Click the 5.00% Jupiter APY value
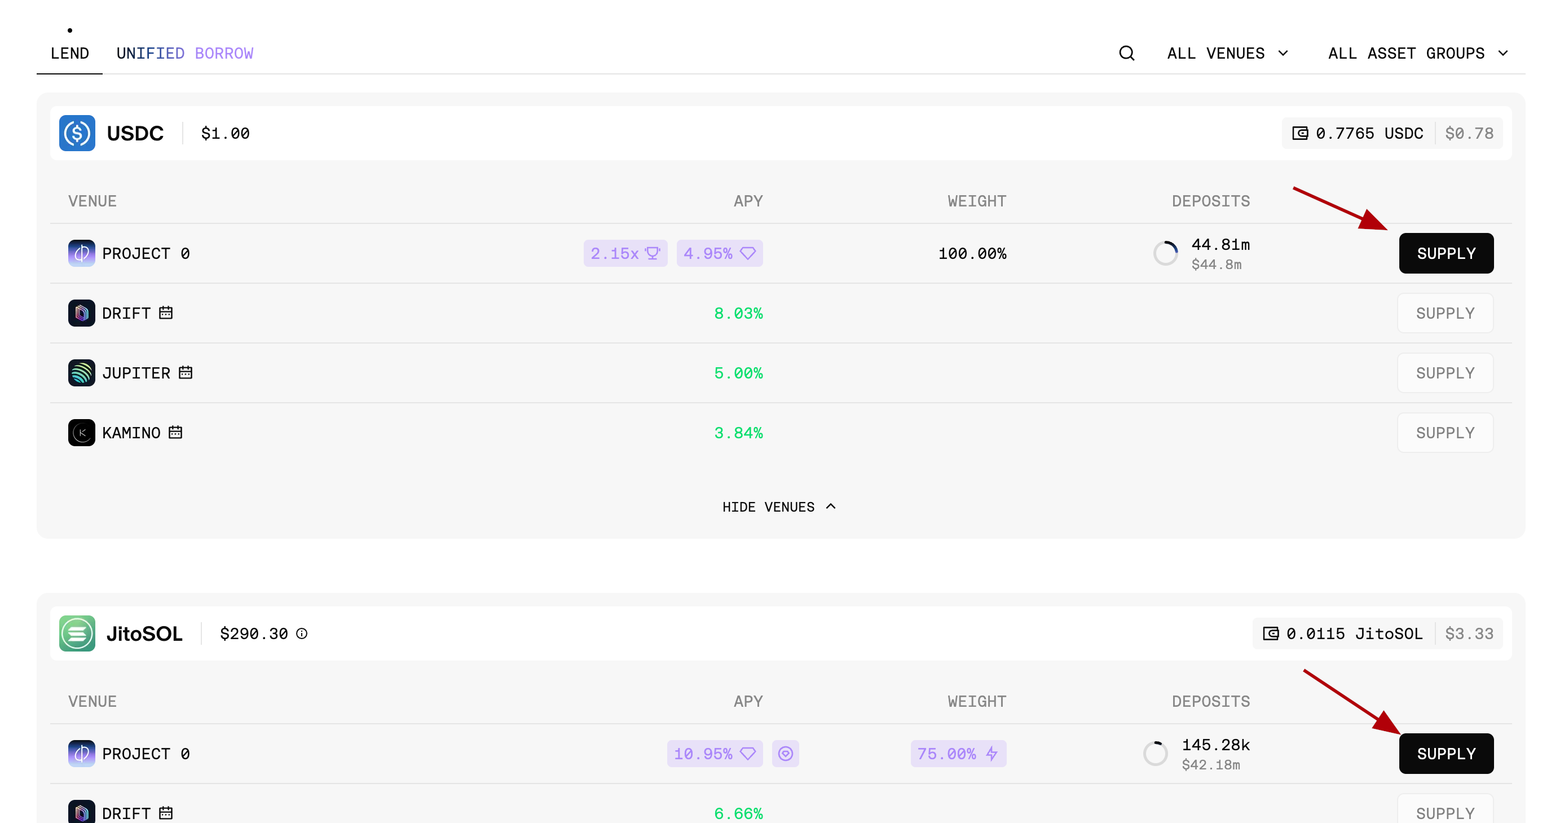1551x823 pixels. (x=738, y=373)
